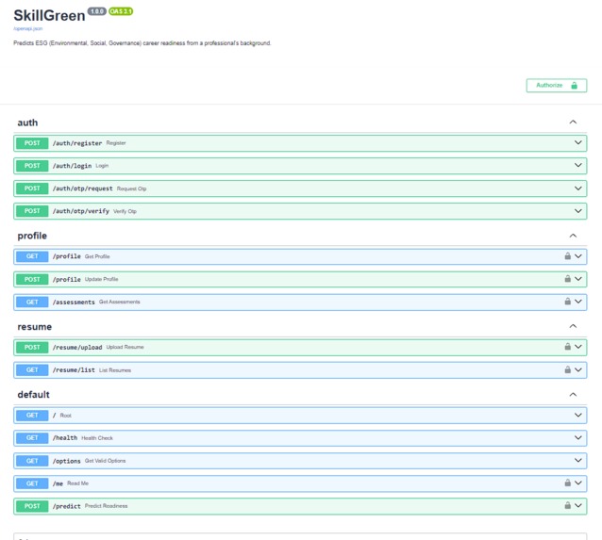Click the 'Get Valid Options' summary text

tap(105, 461)
